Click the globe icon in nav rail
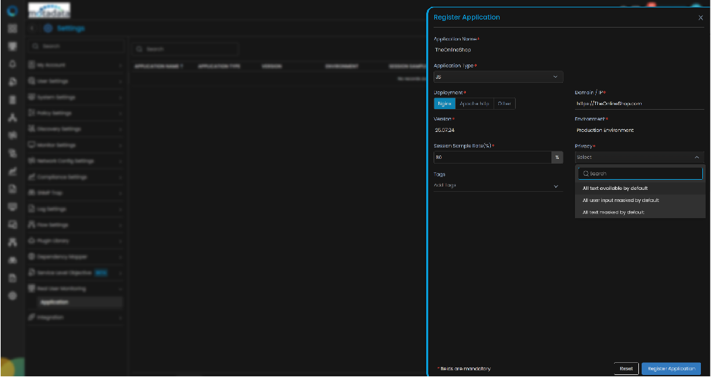The height and width of the screenshot is (377, 711). 13,296
